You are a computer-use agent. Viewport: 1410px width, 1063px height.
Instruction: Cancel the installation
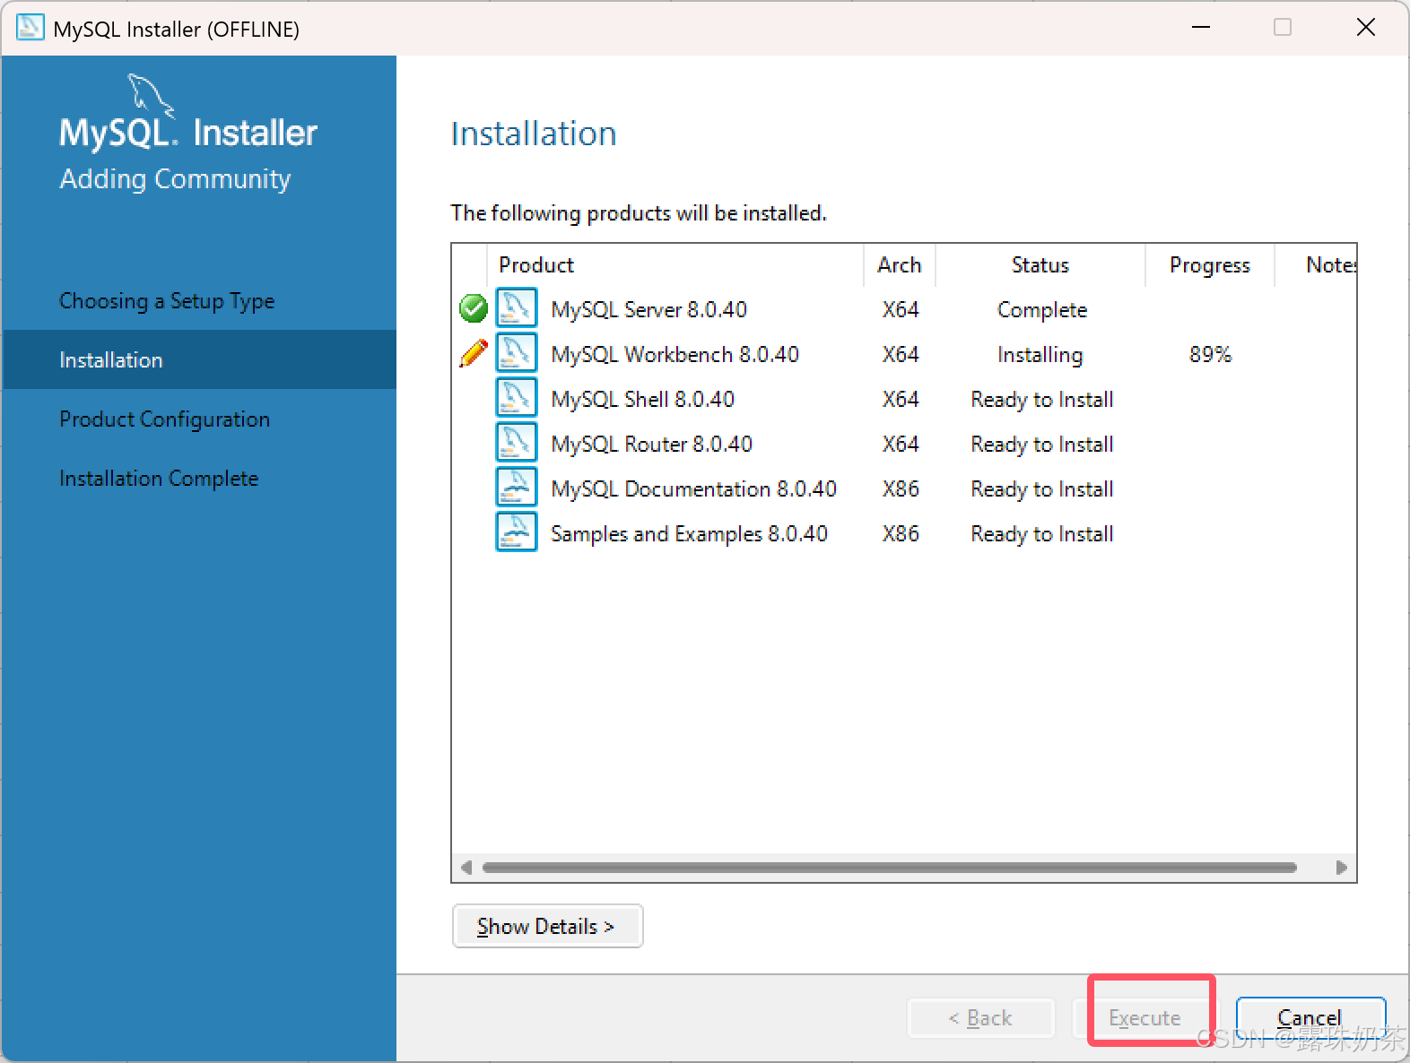tap(1310, 1018)
